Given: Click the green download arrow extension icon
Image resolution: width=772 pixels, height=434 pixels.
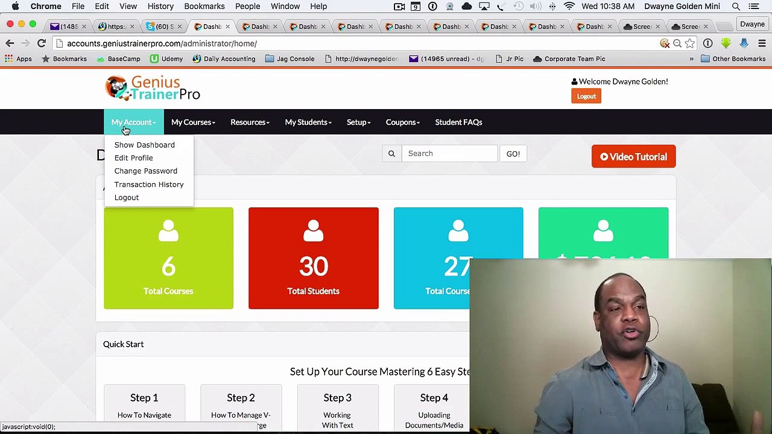Looking at the screenshot, I should pos(726,43).
